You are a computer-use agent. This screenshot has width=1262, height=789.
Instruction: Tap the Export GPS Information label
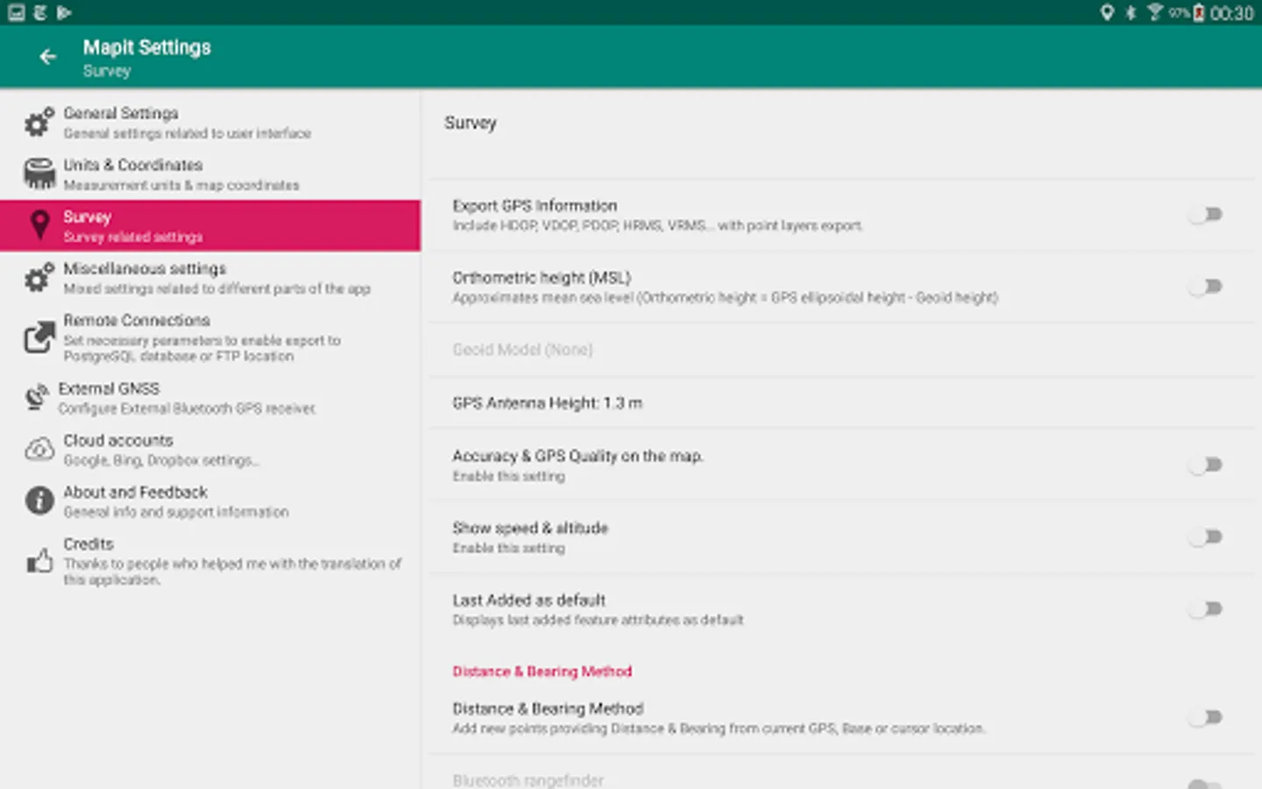click(x=535, y=206)
